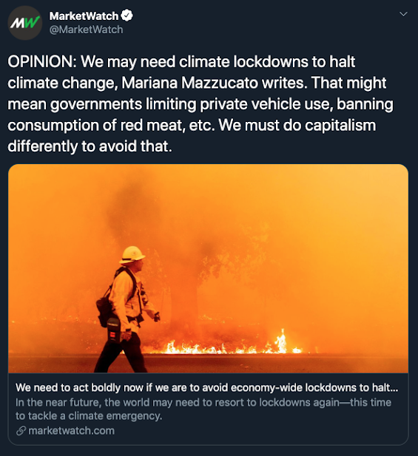Select the word "OPINION:" in the tweet

click(42, 62)
